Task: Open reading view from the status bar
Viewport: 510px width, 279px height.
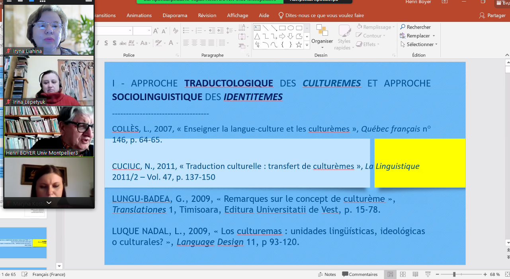Action: [x=415, y=274]
